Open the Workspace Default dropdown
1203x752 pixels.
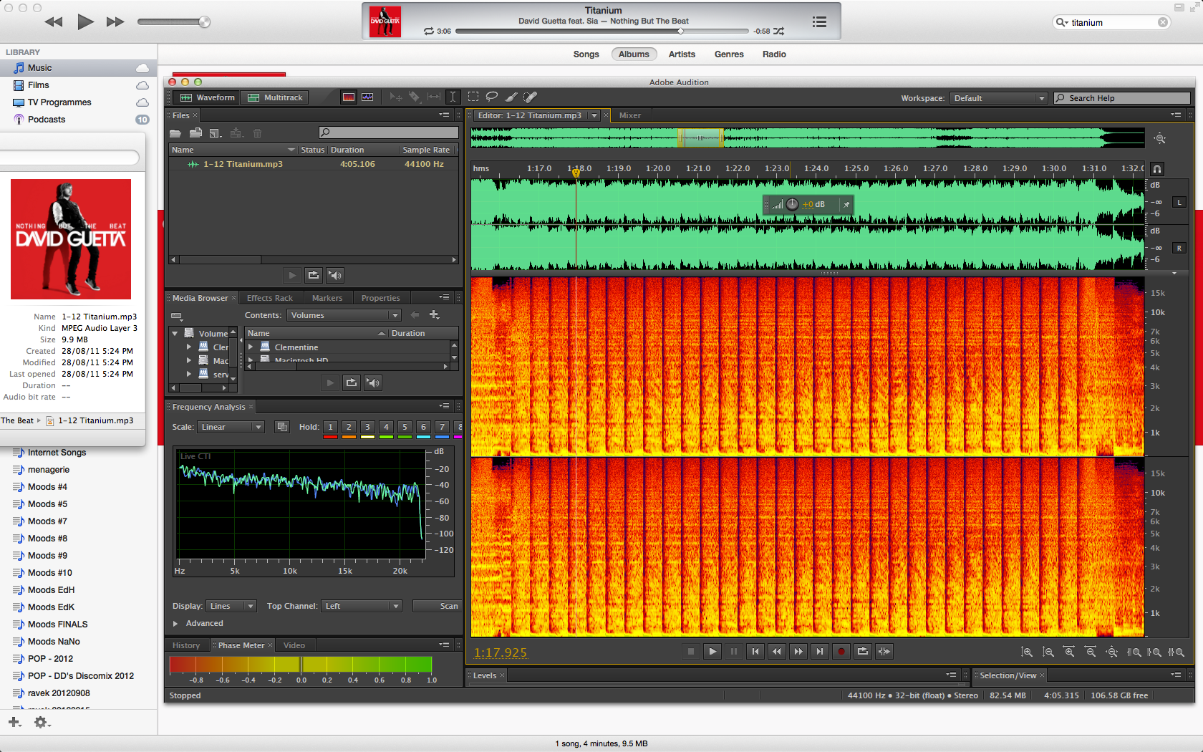pyautogui.click(x=998, y=98)
